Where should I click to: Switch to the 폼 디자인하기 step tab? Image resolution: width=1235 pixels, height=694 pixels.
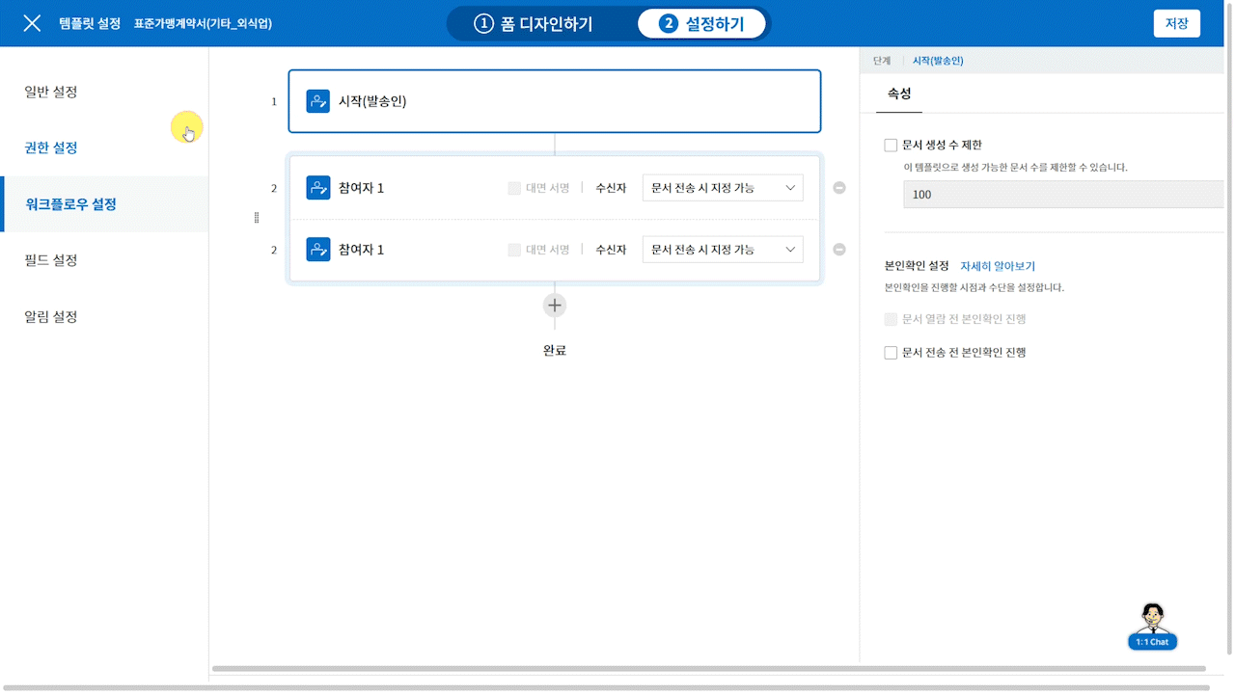(x=534, y=24)
